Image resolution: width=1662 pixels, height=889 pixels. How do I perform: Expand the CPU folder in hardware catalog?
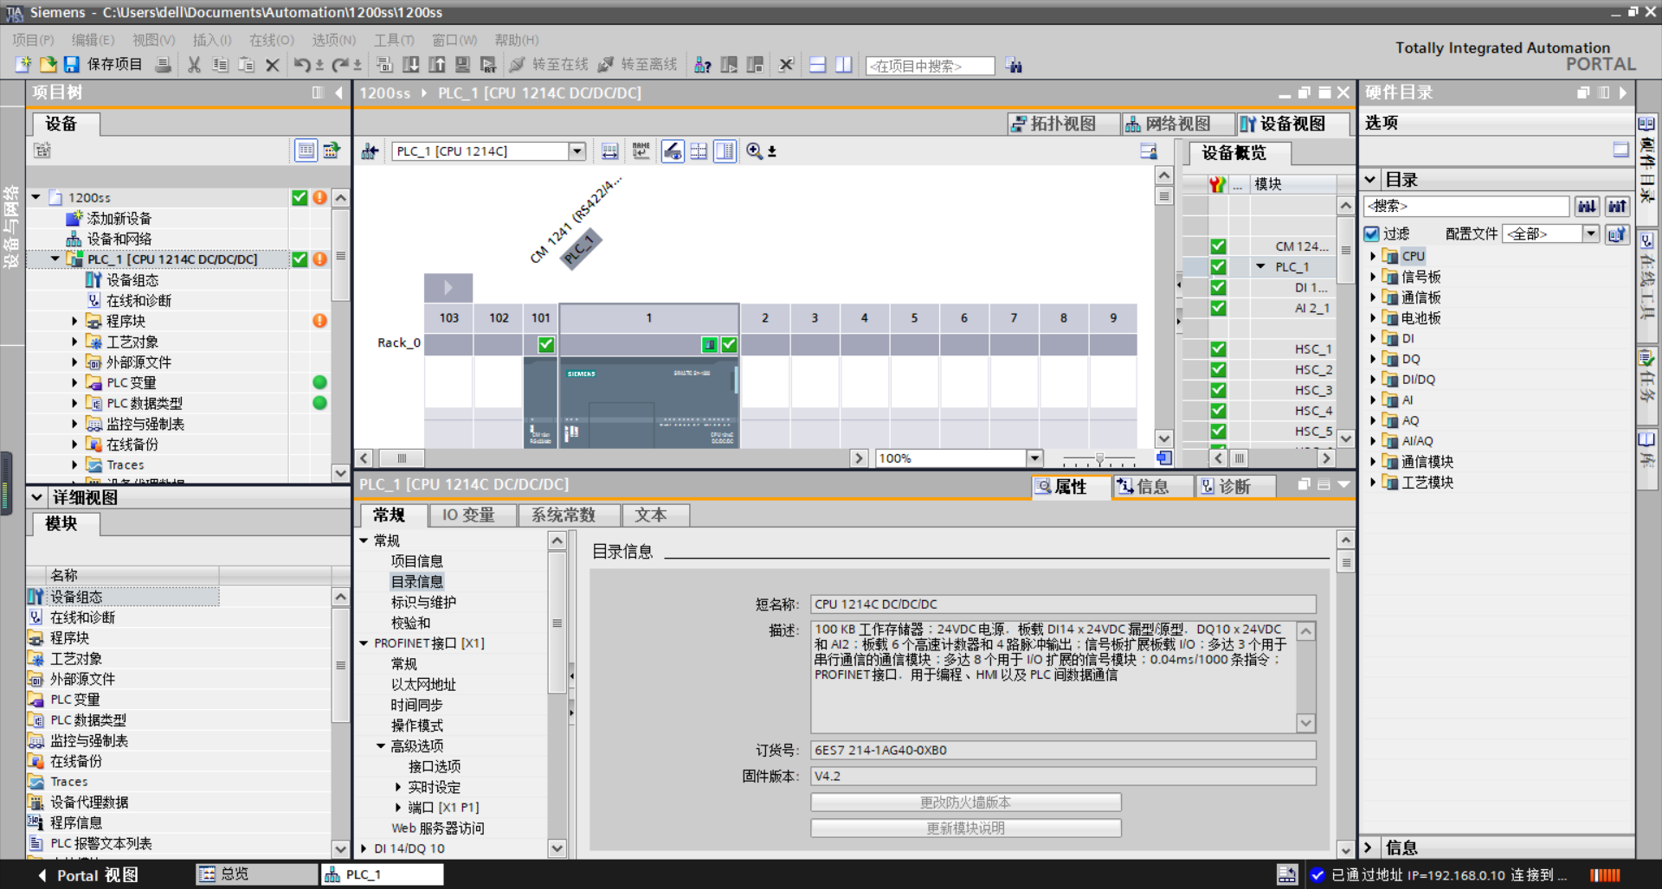click(1373, 256)
